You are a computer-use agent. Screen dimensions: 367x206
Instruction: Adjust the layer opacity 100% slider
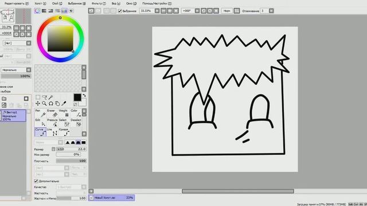click(x=16, y=76)
